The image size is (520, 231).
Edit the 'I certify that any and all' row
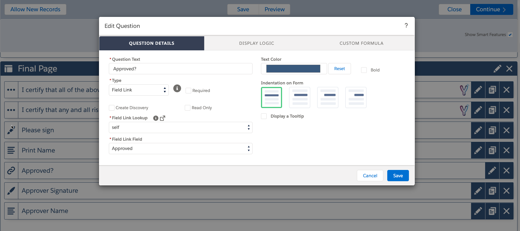click(x=478, y=110)
